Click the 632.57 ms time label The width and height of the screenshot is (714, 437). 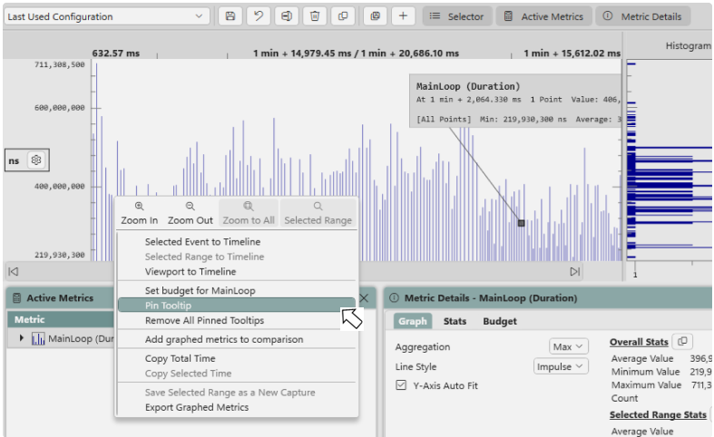pos(115,53)
